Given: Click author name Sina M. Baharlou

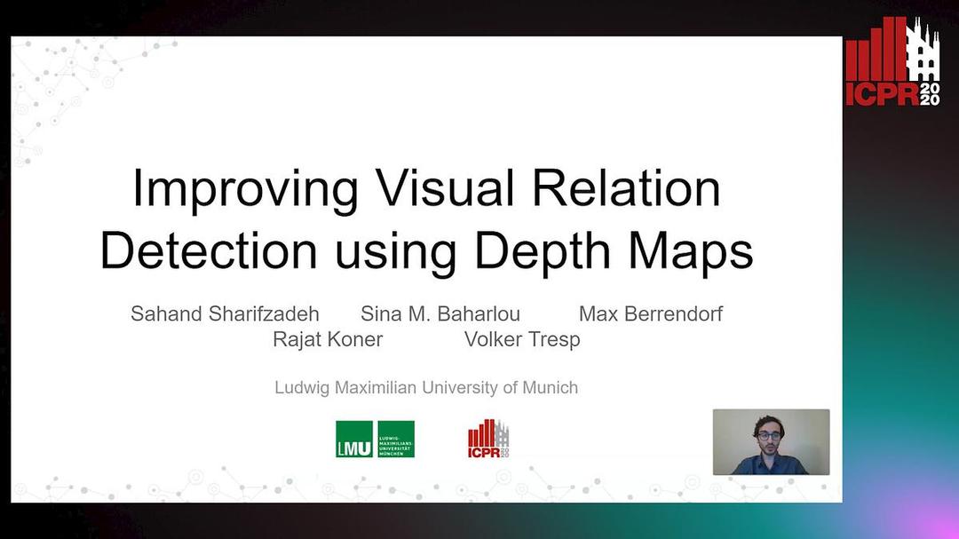Looking at the screenshot, I should pyautogui.click(x=440, y=313).
